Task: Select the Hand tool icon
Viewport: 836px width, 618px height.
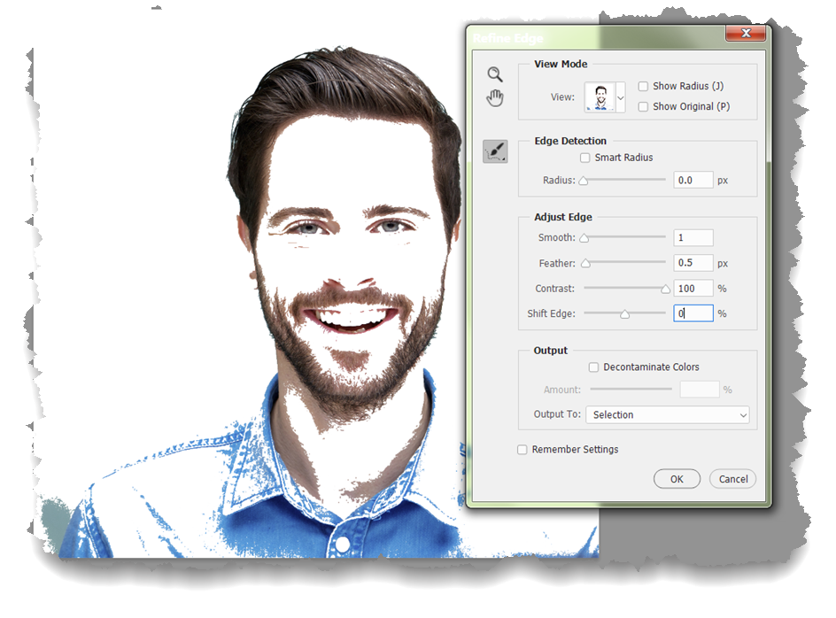Action: click(495, 98)
